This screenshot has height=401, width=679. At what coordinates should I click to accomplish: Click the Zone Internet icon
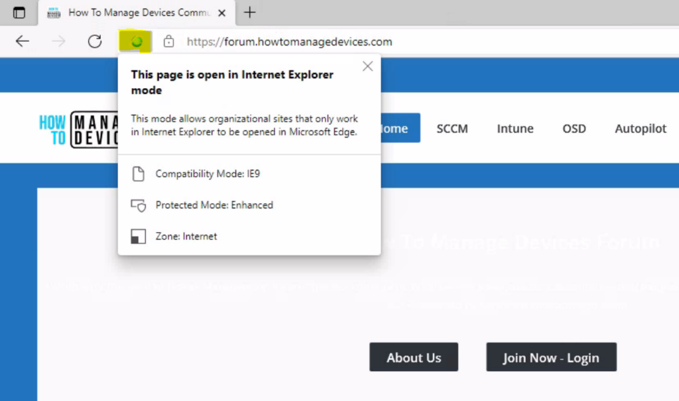[x=138, y=237]
